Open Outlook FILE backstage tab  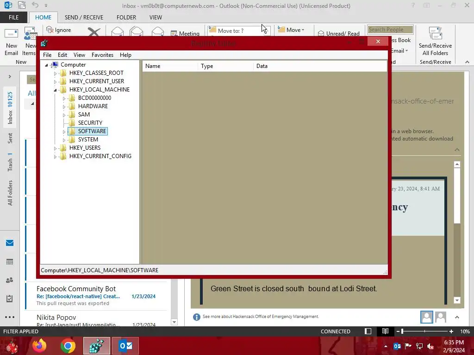13,18
